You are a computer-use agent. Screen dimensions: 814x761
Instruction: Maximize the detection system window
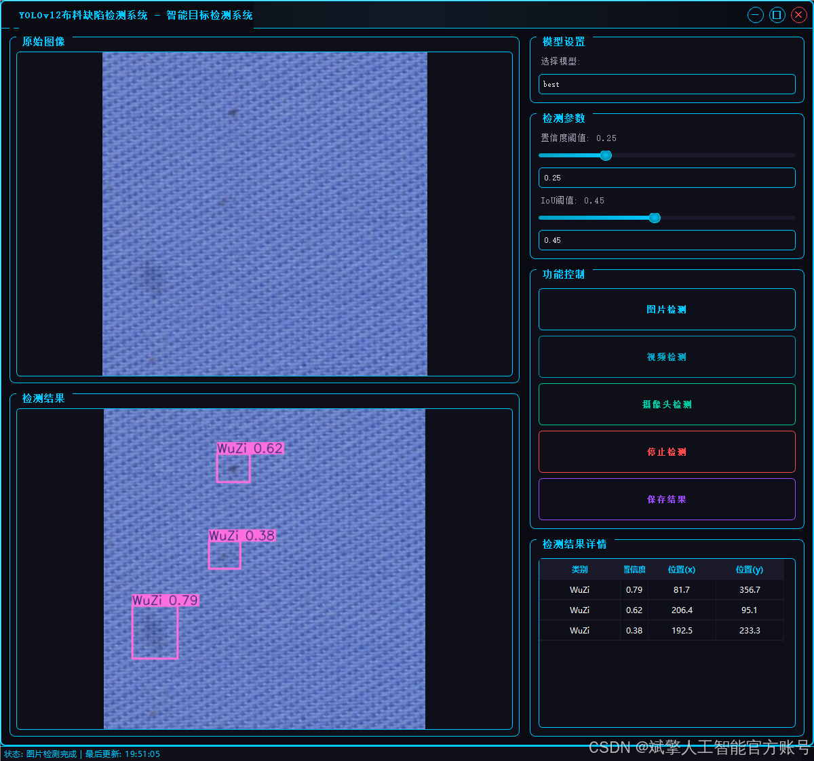[x=777, y=15]
